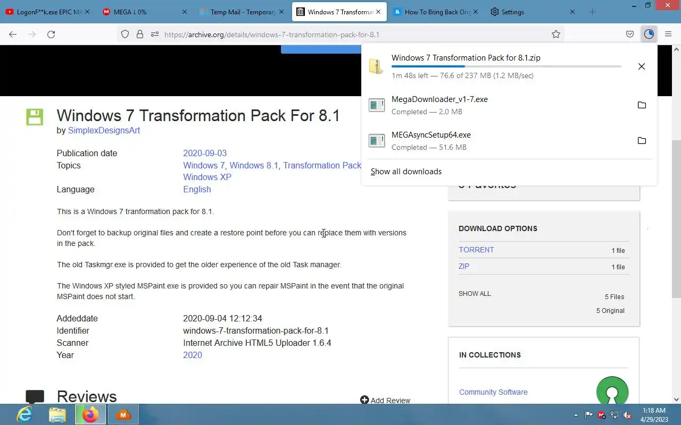Click the Transformation Pack topic link

(322, 165)
